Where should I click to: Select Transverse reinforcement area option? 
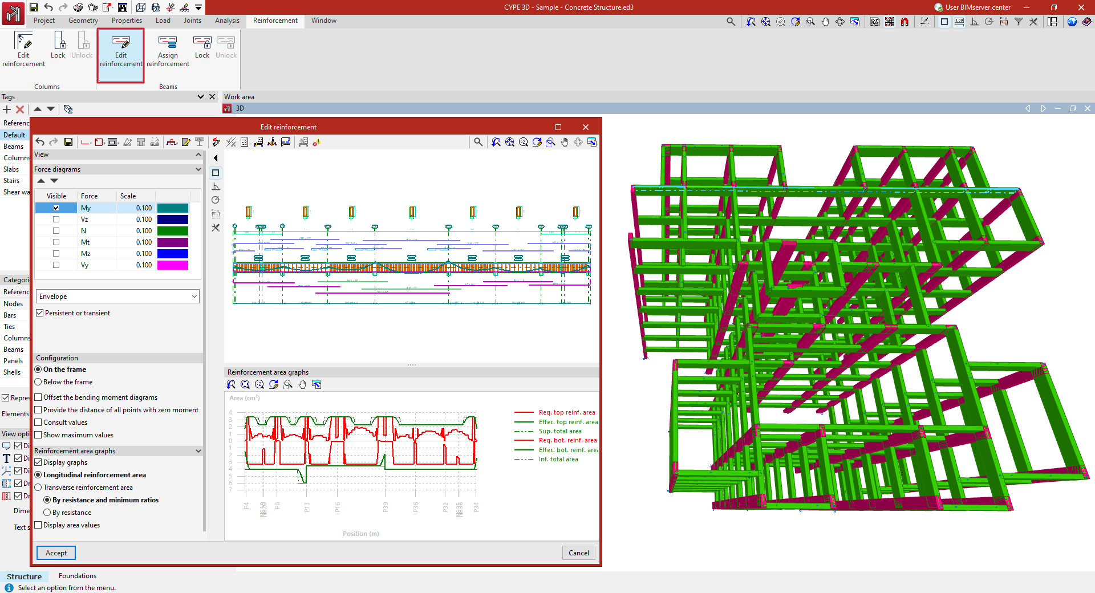point(38,488)
